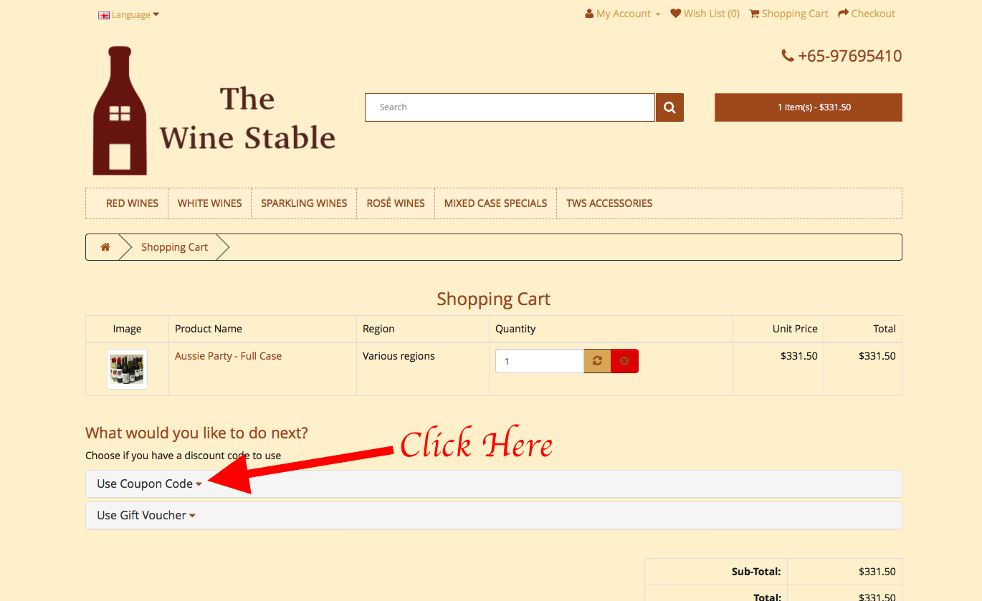Click the Aussie Party product thumbnail
This screenshot has height=601, width=982.
pos(127,369)
